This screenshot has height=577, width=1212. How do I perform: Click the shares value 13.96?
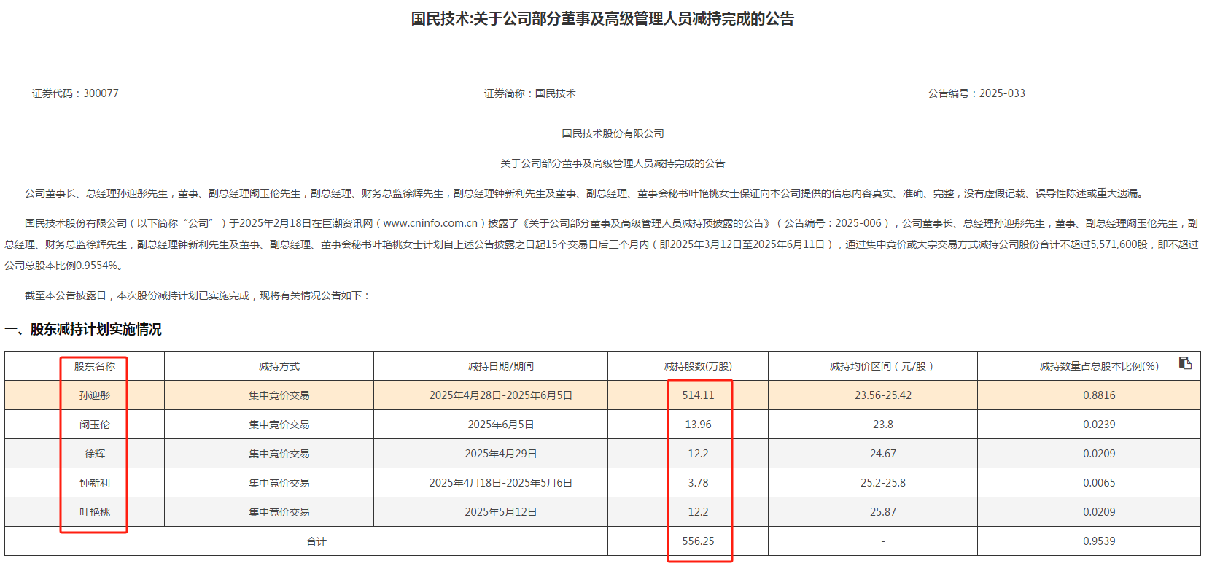coord(698,425)
